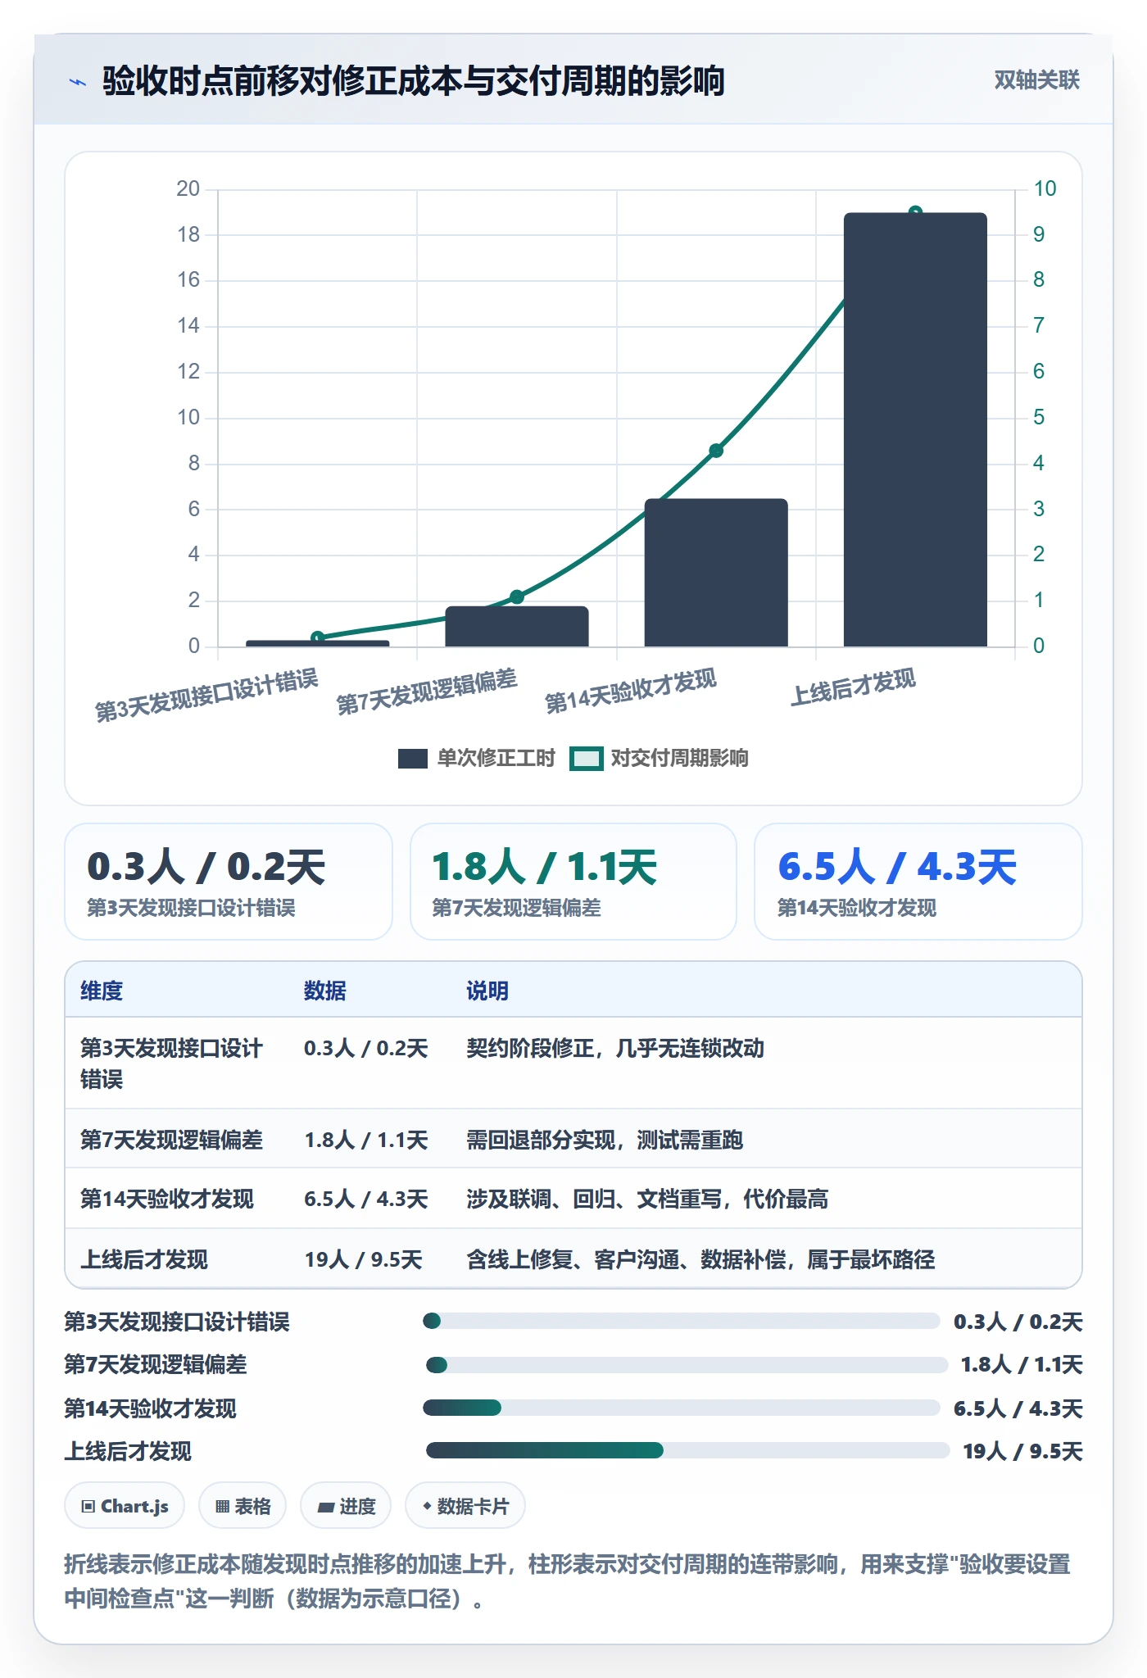Select the Chart.js tag chip
This screenshot has width=1147, height=1678.
coord(125,1506)
